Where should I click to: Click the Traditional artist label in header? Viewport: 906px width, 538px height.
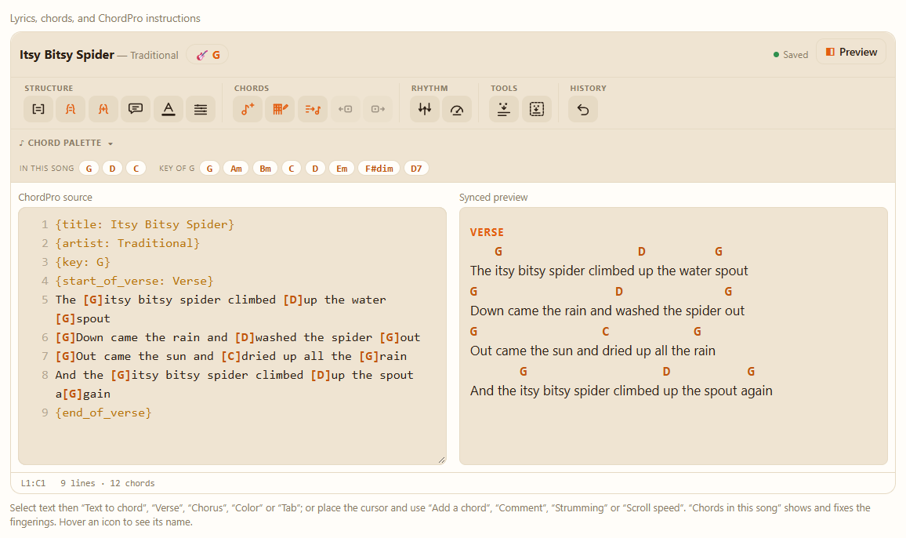[154, 56]
